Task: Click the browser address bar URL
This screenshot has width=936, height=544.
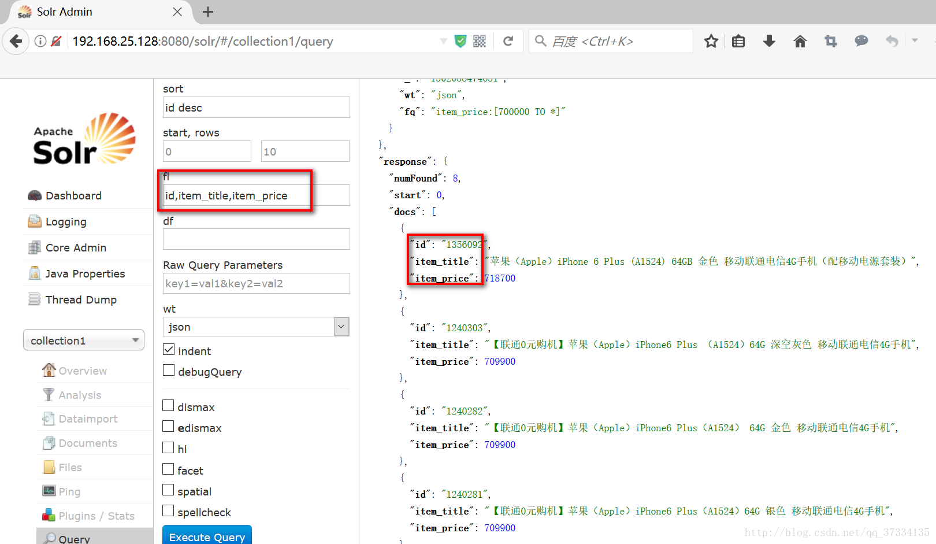Action: coord(202,42)
